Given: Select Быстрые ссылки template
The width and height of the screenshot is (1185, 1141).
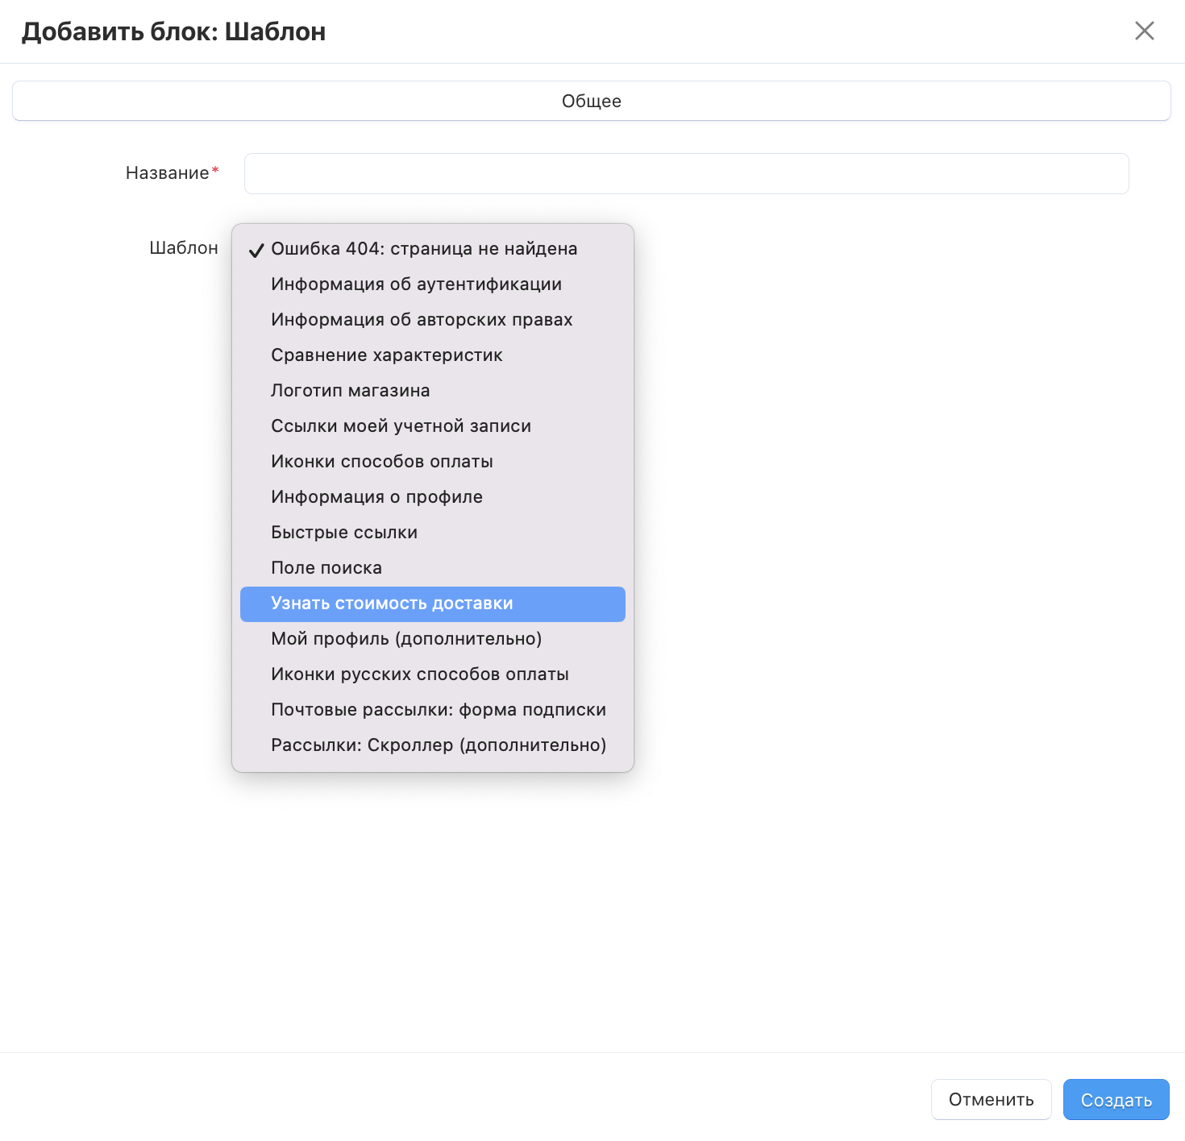Looking at the screenshot, I should [344, 533].
